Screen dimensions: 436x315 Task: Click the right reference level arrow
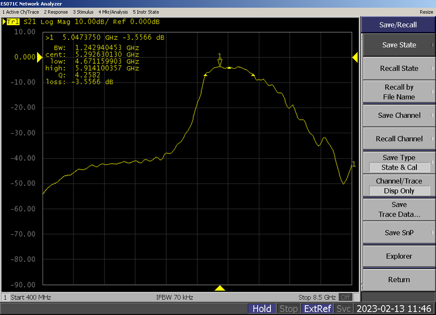pyautogui.click(x=355, y=57)
